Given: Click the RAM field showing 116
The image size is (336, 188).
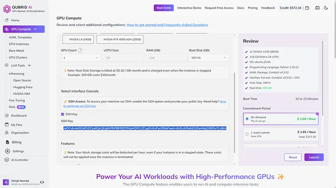Looking at the screenshot, I should coord(166,58).
